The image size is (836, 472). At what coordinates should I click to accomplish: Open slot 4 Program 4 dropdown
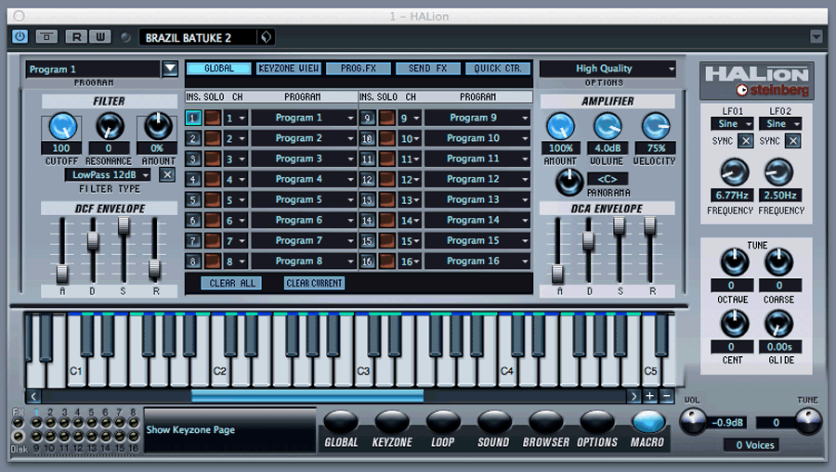click(x=304, y=179)
